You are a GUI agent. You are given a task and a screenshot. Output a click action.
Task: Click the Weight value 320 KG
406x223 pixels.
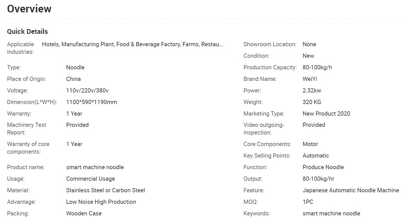tap(312, 102)
